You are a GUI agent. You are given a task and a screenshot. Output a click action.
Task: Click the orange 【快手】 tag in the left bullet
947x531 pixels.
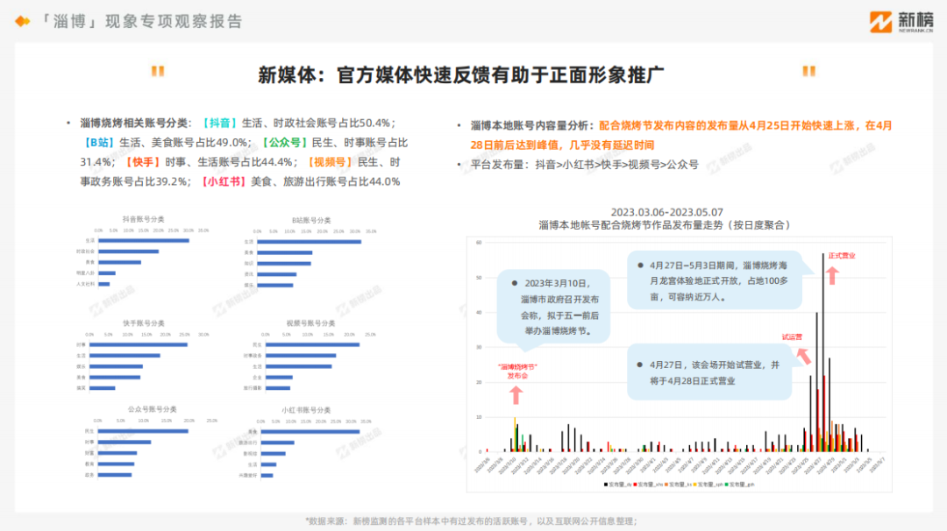pyautogui.click(x=142, y=162)
